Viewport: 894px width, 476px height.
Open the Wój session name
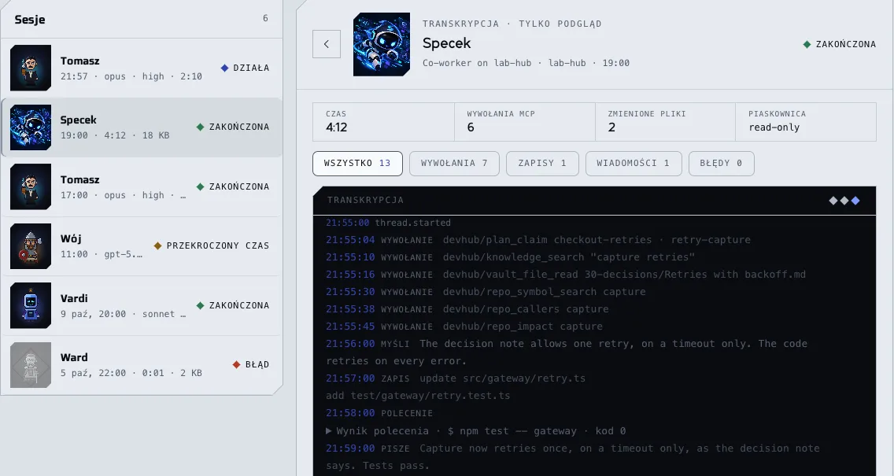(72, 239)
